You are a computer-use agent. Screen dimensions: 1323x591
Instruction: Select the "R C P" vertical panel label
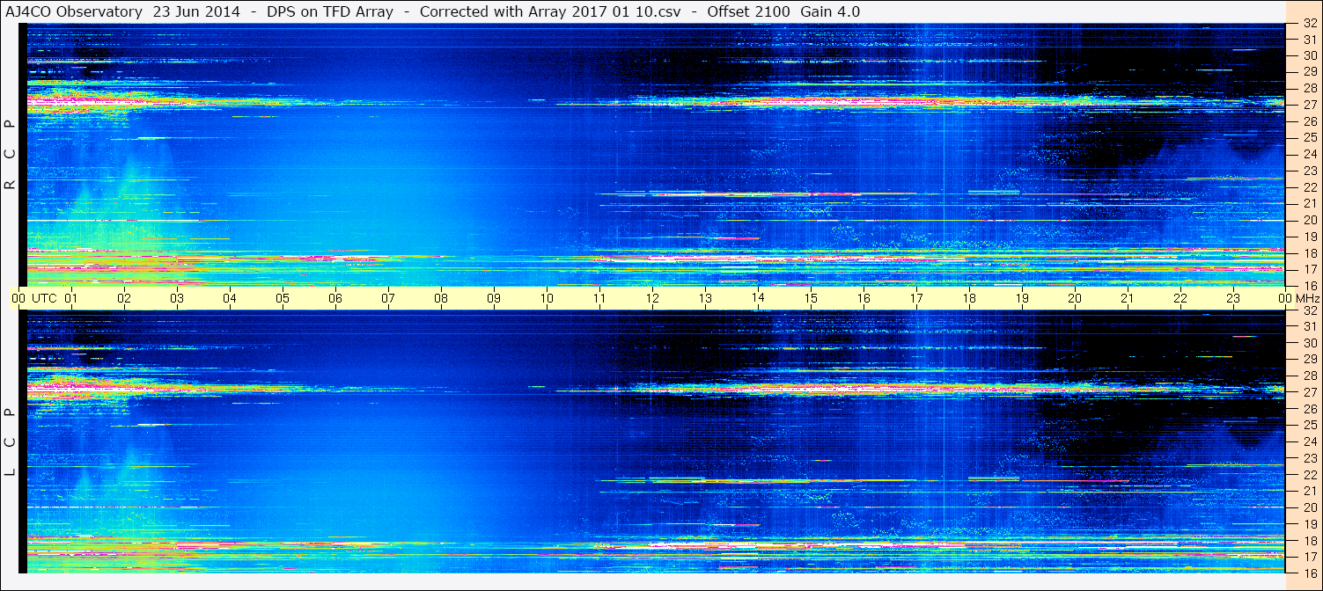point(11,155)
